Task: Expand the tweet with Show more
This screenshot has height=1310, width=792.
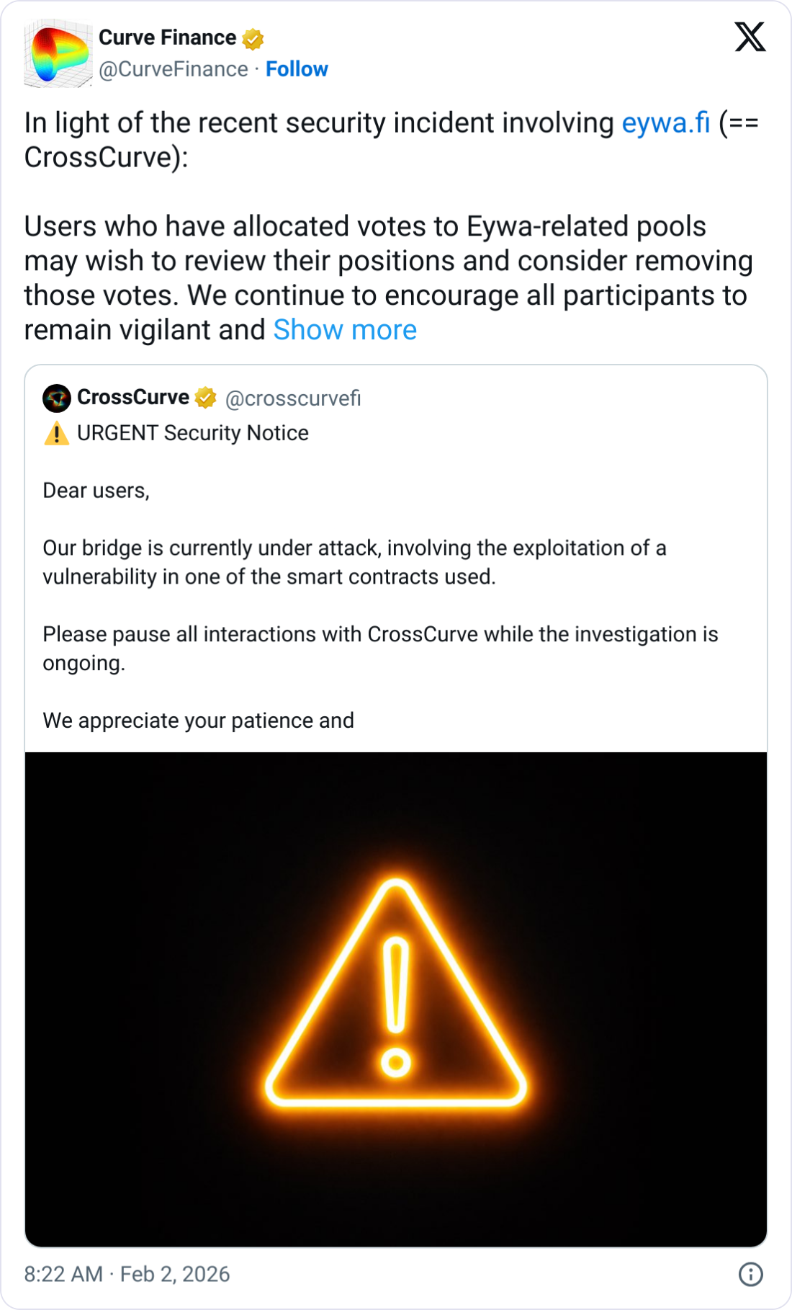Action: pyautogui.click(x=346, y=329)
